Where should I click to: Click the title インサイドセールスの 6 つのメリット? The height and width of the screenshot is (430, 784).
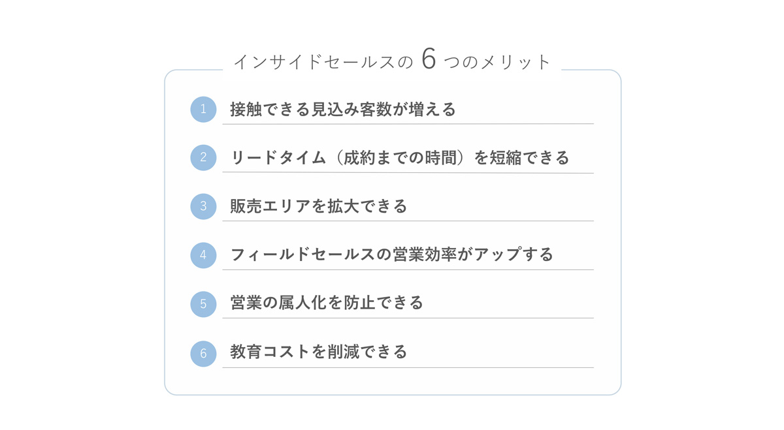pos(393,61)
